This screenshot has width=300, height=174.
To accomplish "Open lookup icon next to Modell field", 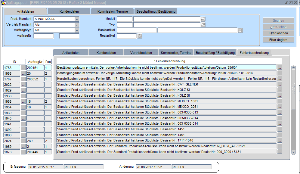I will coord(203,19).
